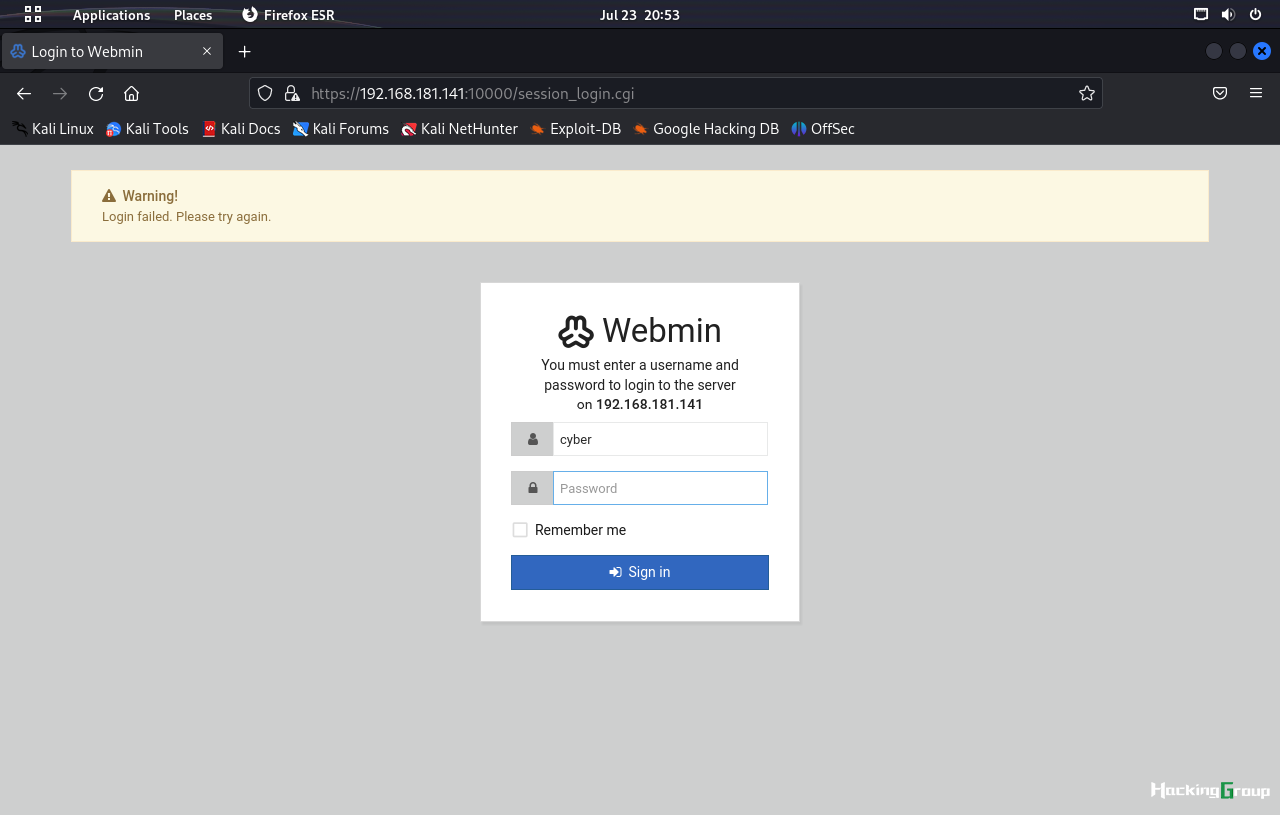Click the username field containing cyber
Screen dimensions: 1280x815
[x=660, y=439]
